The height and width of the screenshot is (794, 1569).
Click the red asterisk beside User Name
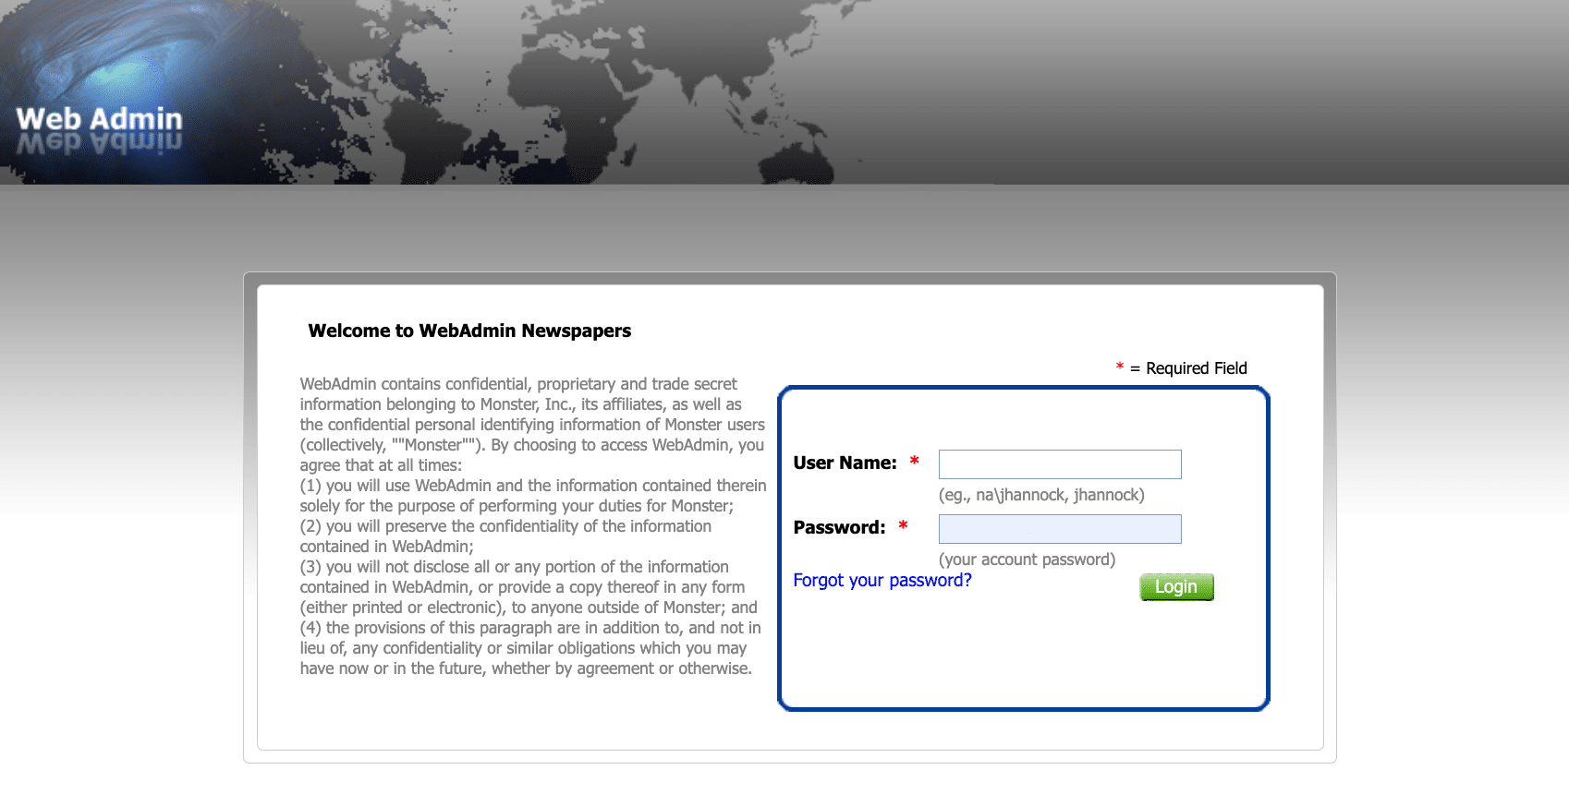pos(914,462)
